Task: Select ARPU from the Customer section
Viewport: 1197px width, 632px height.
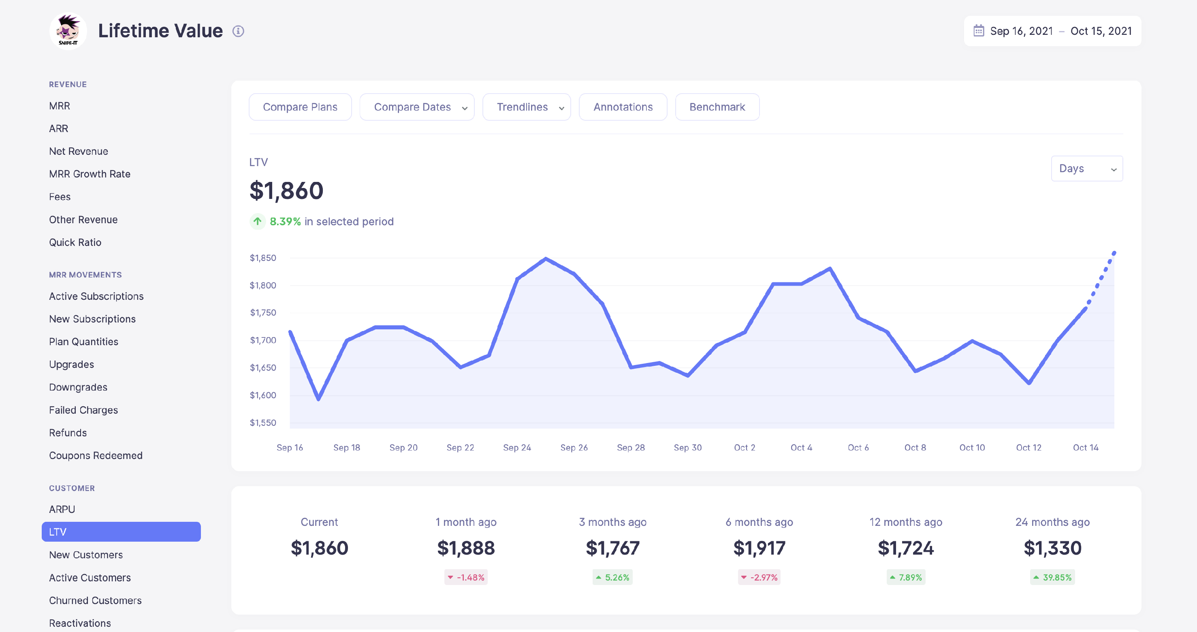Action: [62, 509]
